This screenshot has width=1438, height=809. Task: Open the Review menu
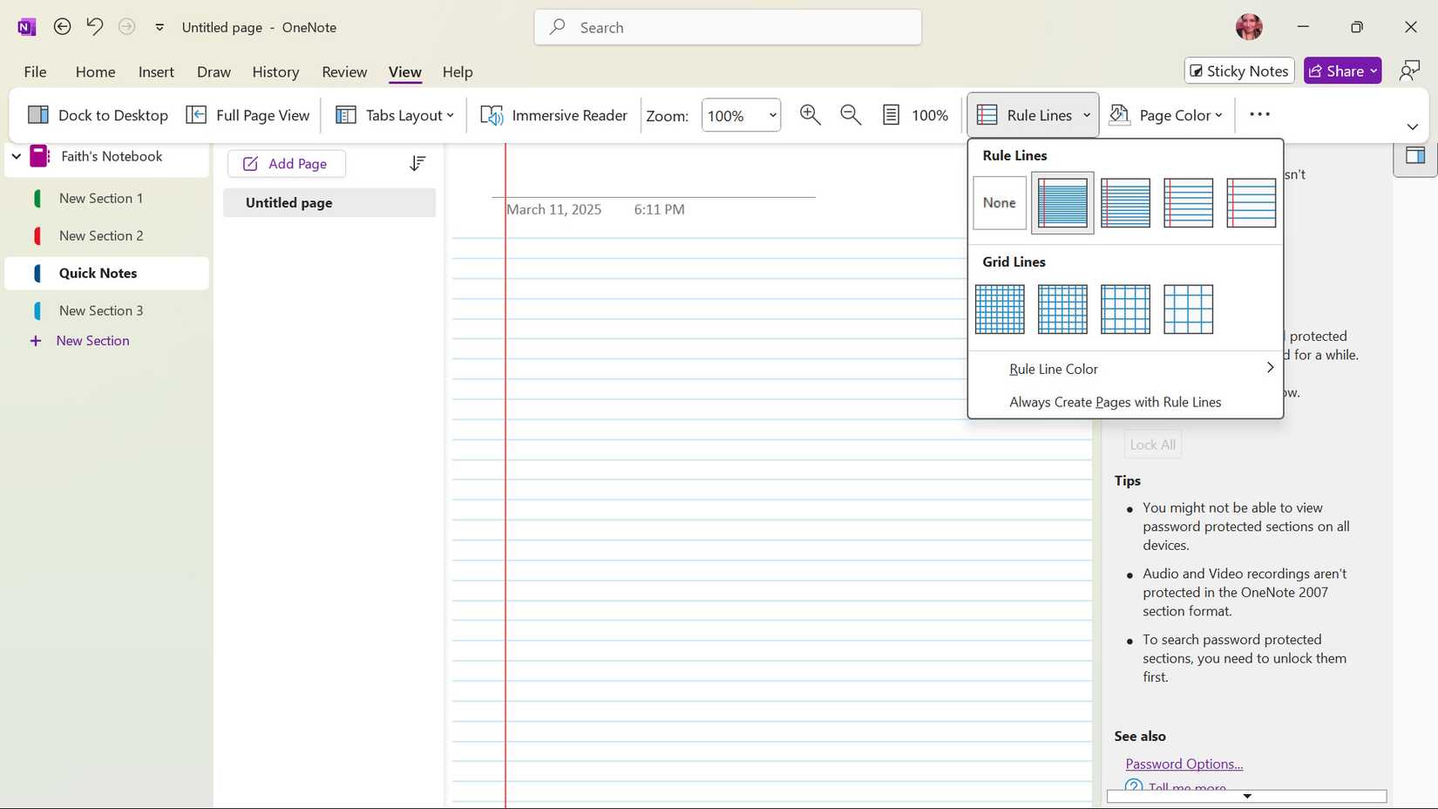tap(343, 71)
